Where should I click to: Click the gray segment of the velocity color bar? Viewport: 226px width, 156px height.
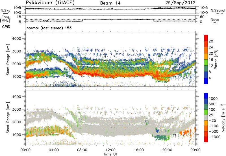(x=206, y=118)
